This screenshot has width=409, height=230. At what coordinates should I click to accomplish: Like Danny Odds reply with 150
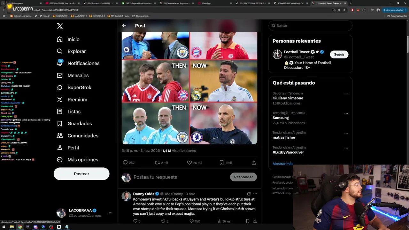coord(191,221)
